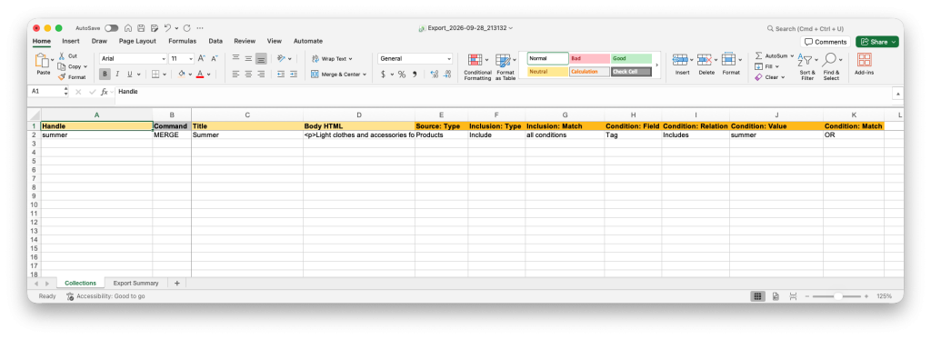The image size is (931, 339).
Task: Switch to Page Break Preview in status bar
Action: point(793,295)
